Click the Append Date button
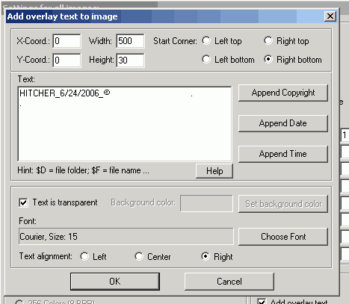The width and height of the screenshot is (349, 304). (283, 123)
